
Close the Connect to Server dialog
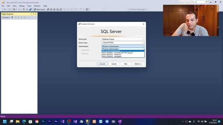(144, 24)
